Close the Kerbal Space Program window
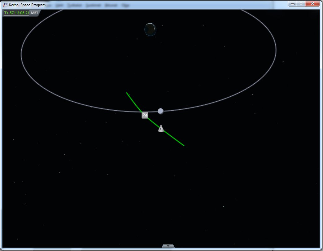The image size is (323, 251). pyautogui.click(x=312, y=4)
